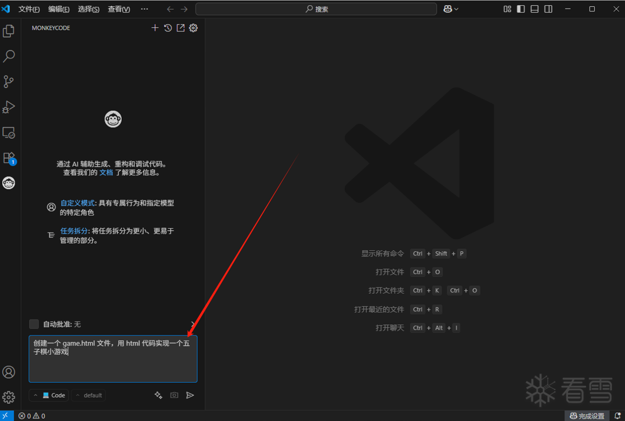Customize layout icon in title bar
This screenshot has height=421, width=625.
507,9
